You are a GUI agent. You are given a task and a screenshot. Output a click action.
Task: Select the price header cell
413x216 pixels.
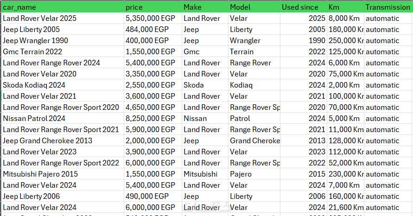pos(134,7)
